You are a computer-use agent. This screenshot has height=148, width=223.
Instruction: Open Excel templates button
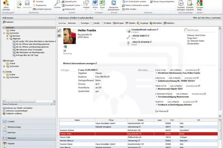pyautogui.click(x=102, y=5)
